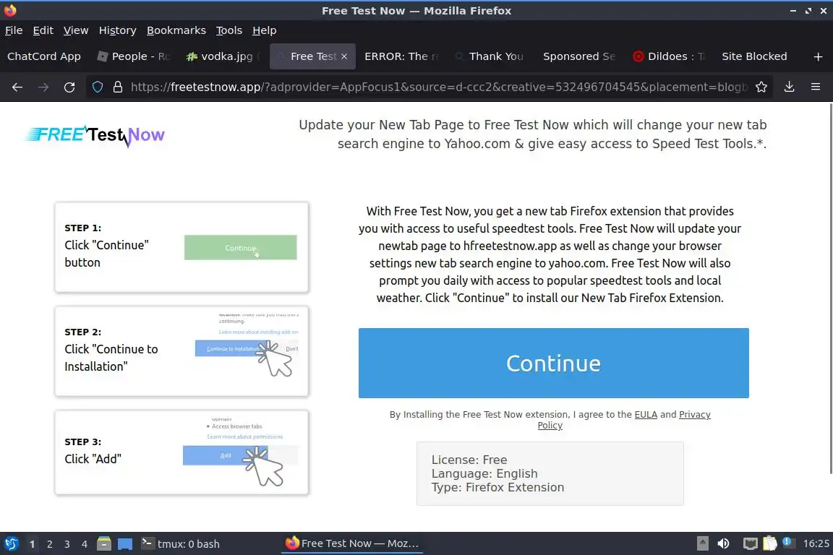Open the History menu

pos(117,30)
